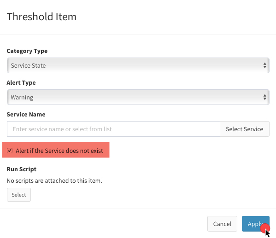276x238 pixels.
Task: Apply the threshold item settings
Action: 256,224
